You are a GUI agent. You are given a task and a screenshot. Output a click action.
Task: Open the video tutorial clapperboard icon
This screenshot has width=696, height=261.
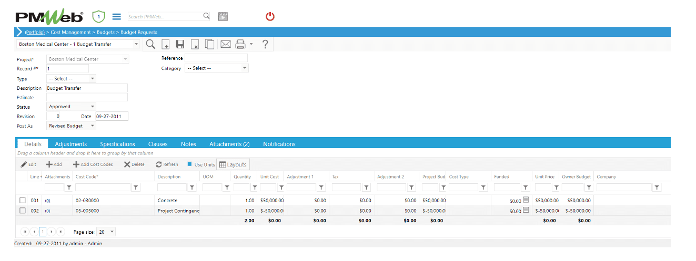pyautogui.click(x=223, y=16)
